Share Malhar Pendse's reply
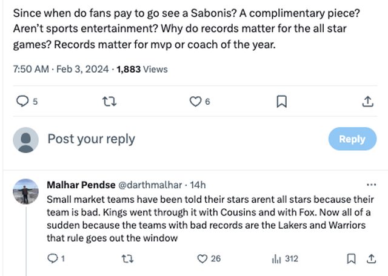Viewport: 388px width, 276px height. click(x=369, y=259)
